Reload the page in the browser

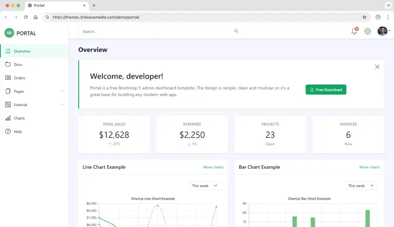coord(25,17)
